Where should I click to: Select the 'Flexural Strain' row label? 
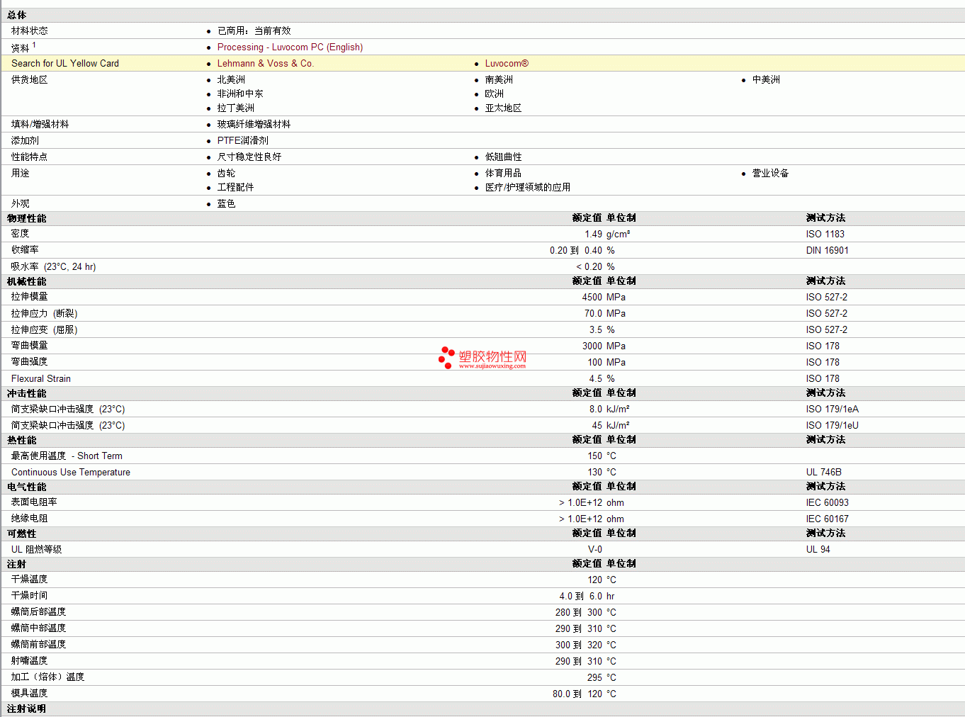point(41,378)
